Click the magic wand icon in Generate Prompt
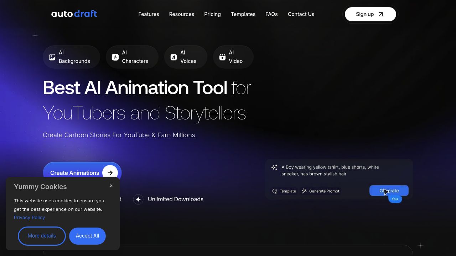This screenshot has width=456, height=256. (304, 191)
